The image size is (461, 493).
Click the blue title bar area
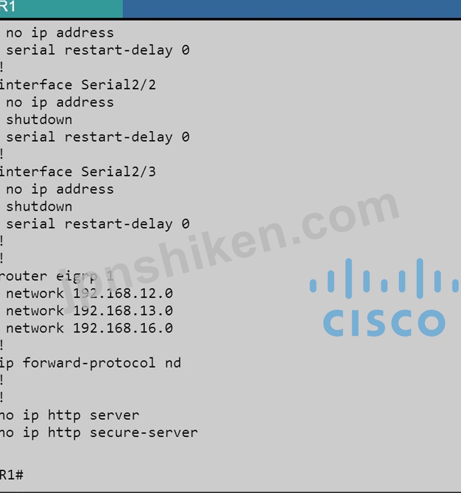(292, 9)
